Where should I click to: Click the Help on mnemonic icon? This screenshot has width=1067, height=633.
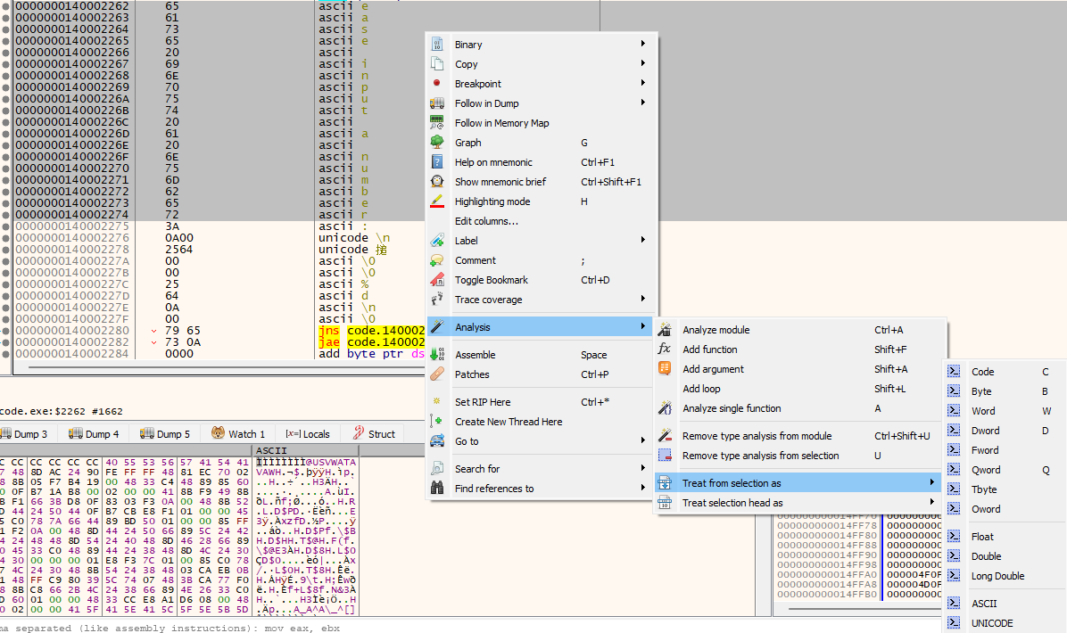pos(437,162)
